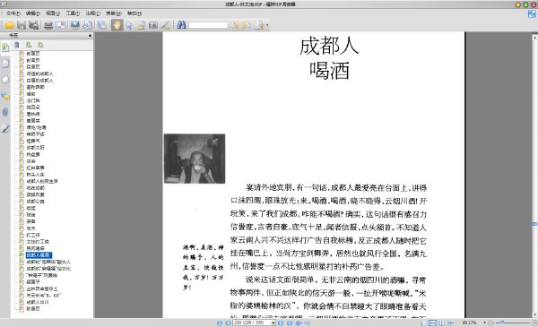Open the fifth menu after 工具
This screenshot has height=327, width=538.
[x=92, y=13]
